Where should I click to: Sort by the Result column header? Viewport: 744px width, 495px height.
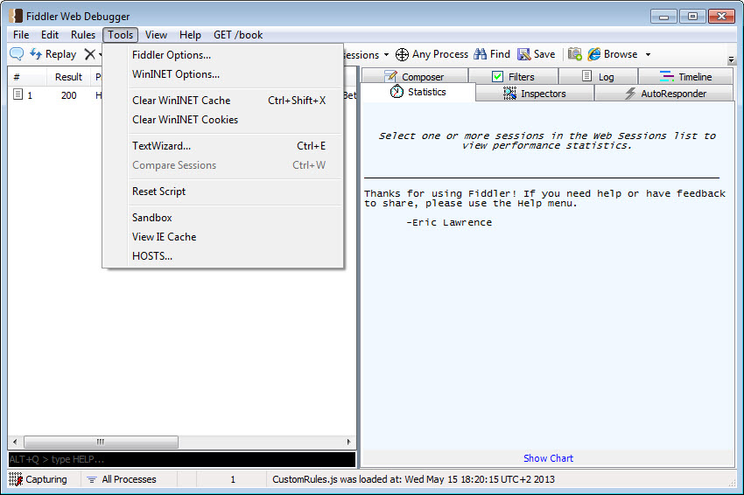click(x=68, y=77)
